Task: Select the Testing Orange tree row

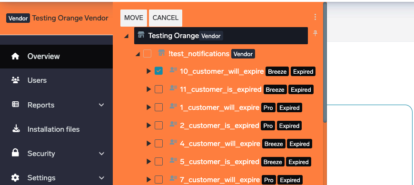Action: [221, 36]
